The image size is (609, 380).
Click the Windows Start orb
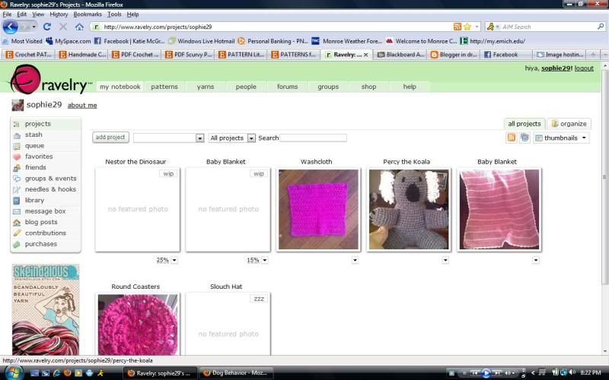14,372
